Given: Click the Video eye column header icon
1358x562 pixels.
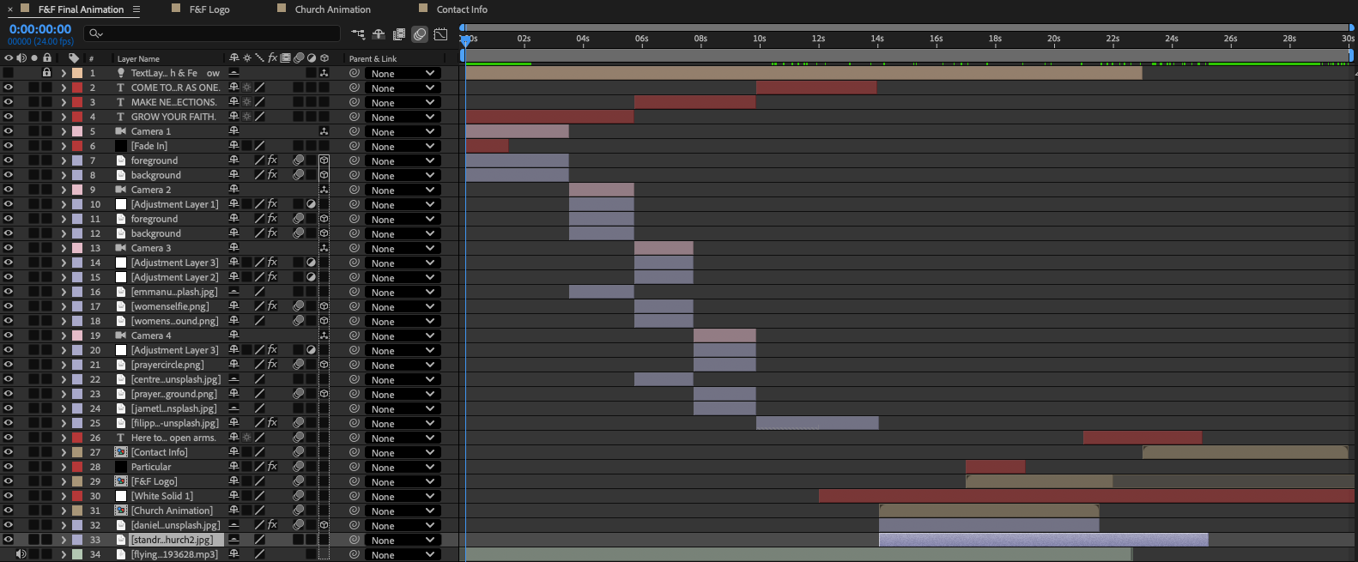Looking at the screenshot, I should (9, 58).
